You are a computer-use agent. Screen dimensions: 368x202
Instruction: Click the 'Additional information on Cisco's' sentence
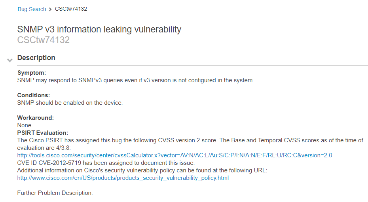tap(142, 170)
